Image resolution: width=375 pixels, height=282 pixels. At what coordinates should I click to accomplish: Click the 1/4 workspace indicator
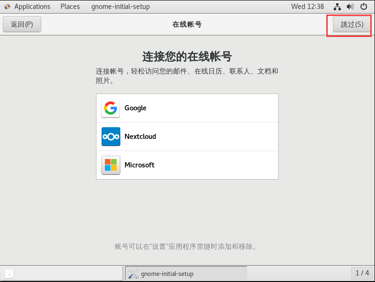362,274
